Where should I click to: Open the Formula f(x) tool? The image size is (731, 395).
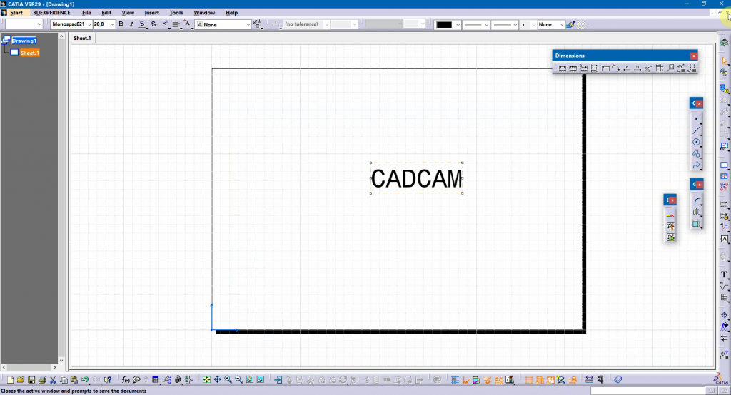coord(126,380)
